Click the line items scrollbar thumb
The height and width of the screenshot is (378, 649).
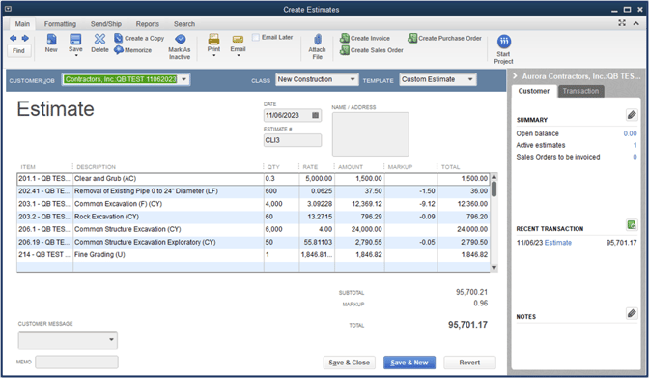[494, 189]
